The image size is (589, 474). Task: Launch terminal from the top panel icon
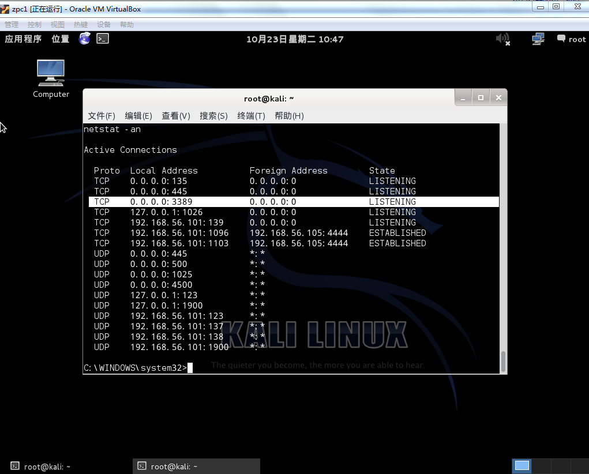(x=103, y=39)
